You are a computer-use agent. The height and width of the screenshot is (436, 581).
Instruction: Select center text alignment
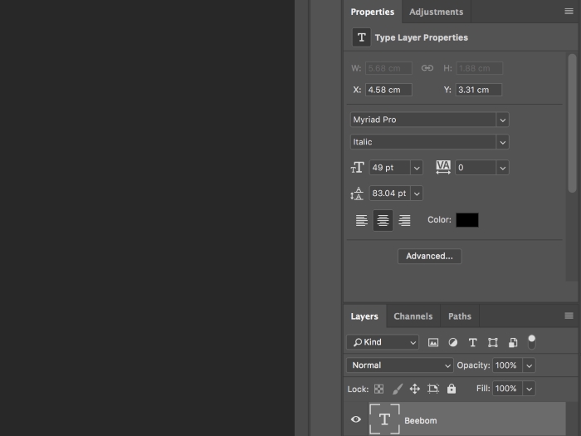(x=383, y=220)
